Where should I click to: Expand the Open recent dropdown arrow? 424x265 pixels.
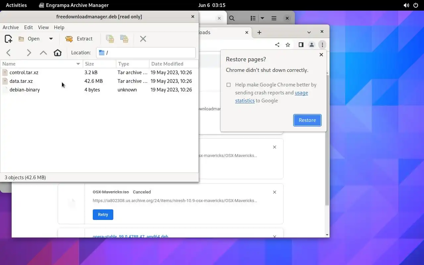[x=51, y=39]
